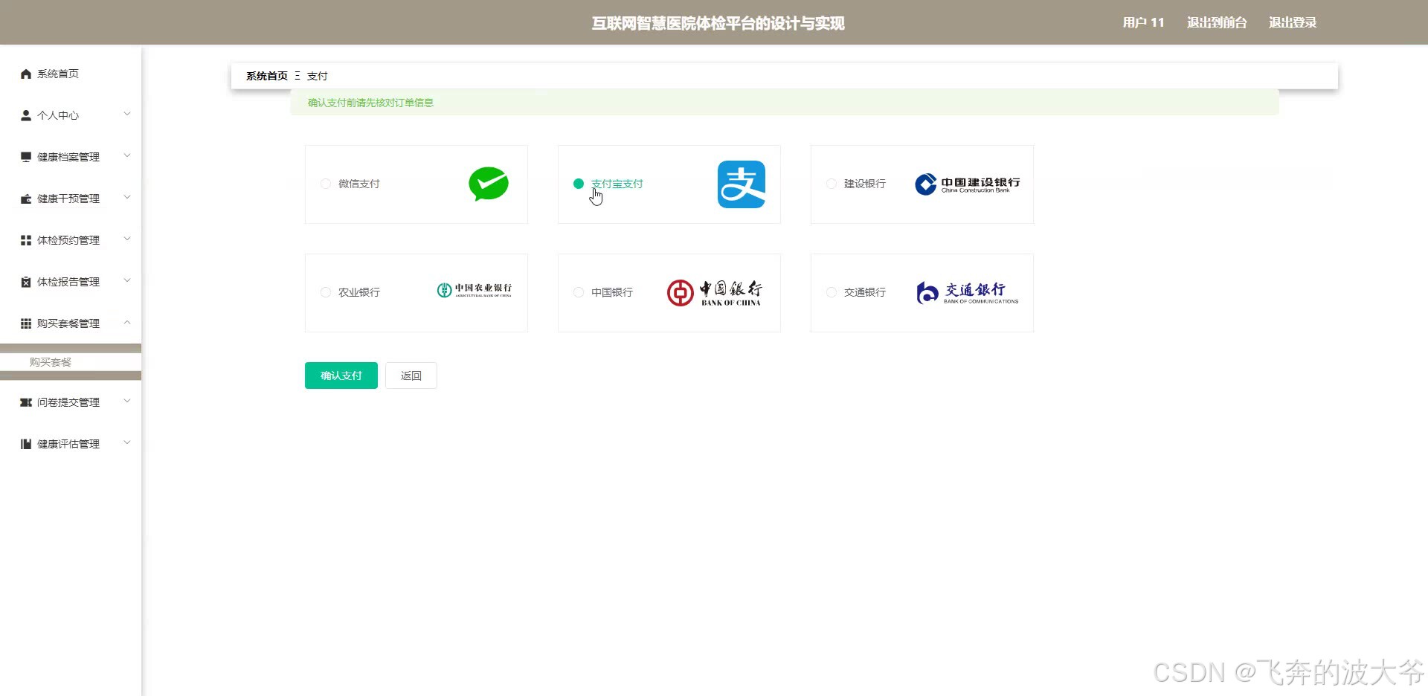Click the clipboard icon for 体检报告管理

click(x=26, y=282)
